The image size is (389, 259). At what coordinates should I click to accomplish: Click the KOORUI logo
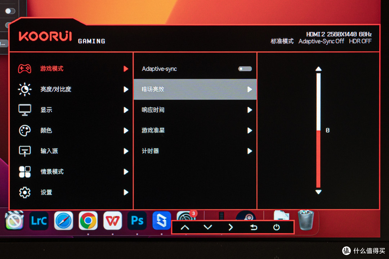45,36
